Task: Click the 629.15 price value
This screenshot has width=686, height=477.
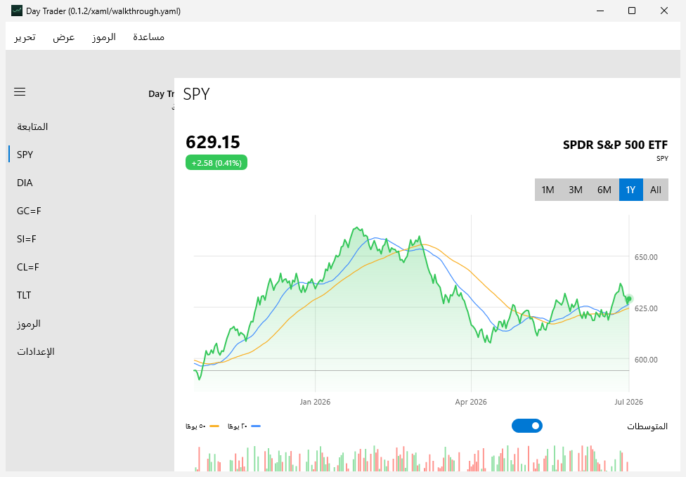Action: [x=213, y=142]
